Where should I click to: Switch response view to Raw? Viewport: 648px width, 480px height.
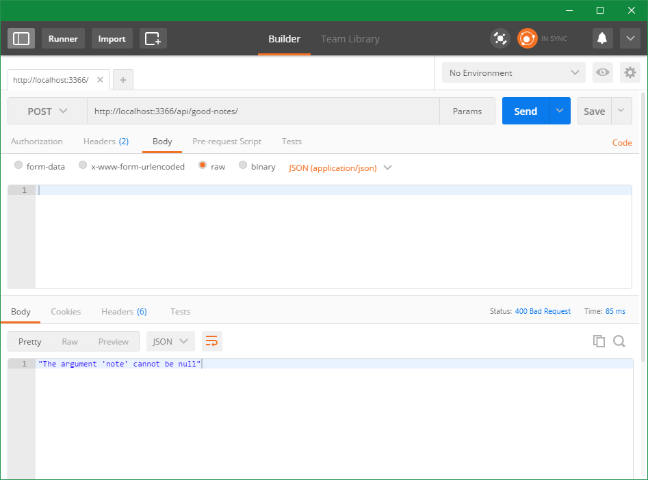coord(70,342)
